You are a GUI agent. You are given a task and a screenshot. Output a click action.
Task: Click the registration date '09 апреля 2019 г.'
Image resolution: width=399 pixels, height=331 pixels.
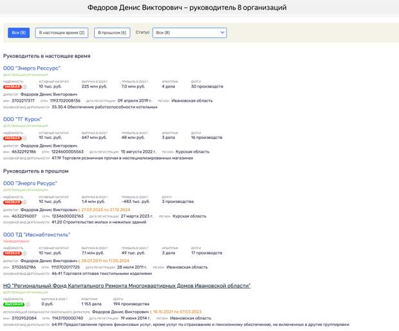(135, 100)
